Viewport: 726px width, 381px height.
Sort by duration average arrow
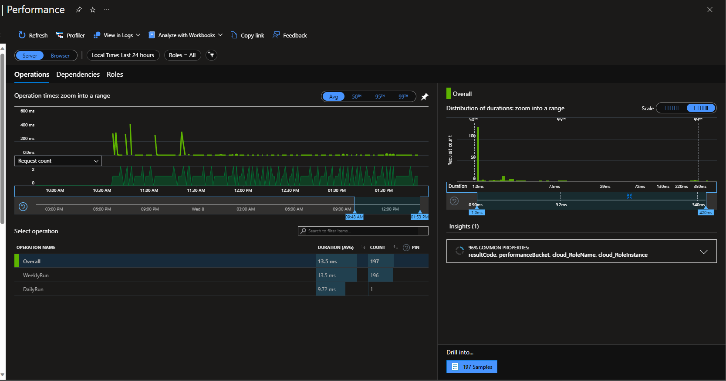tap(364, 248)
